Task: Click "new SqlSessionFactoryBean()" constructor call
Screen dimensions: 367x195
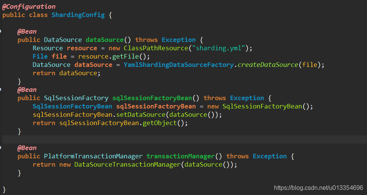Action: click(260, 107)
